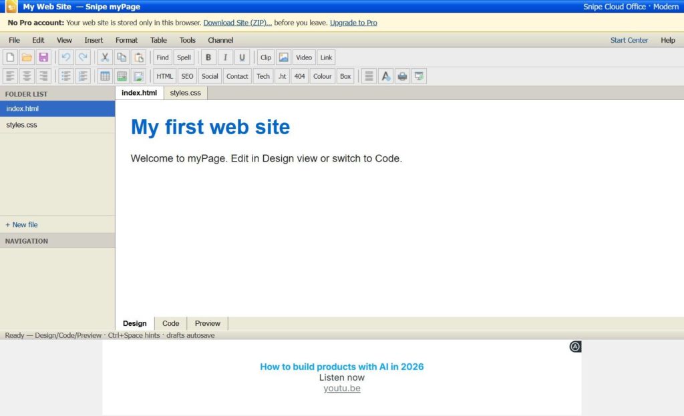The width and height of the screenshot is (684, 416).
Task: Click Download Site (ZIP) link
Action: [237, 23]
